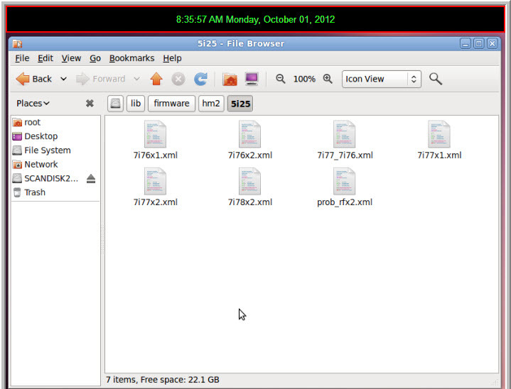Screen dimensions: 511x389
Task: Maximize the File Browser window
Action: [x=479, y=43]
